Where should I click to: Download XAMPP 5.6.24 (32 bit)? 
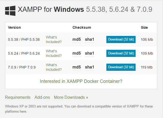pyautogui.click(x=121, y=53)
